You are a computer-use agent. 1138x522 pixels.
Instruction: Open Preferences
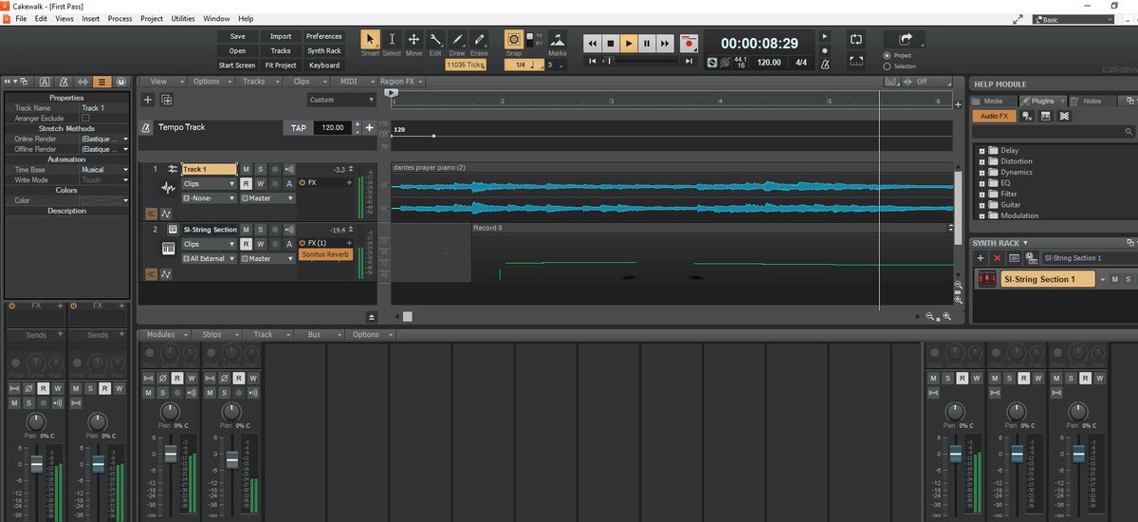(324, 37)
